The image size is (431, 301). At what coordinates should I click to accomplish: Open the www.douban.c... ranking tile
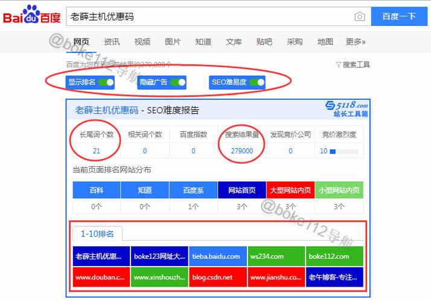click(101, 277)
